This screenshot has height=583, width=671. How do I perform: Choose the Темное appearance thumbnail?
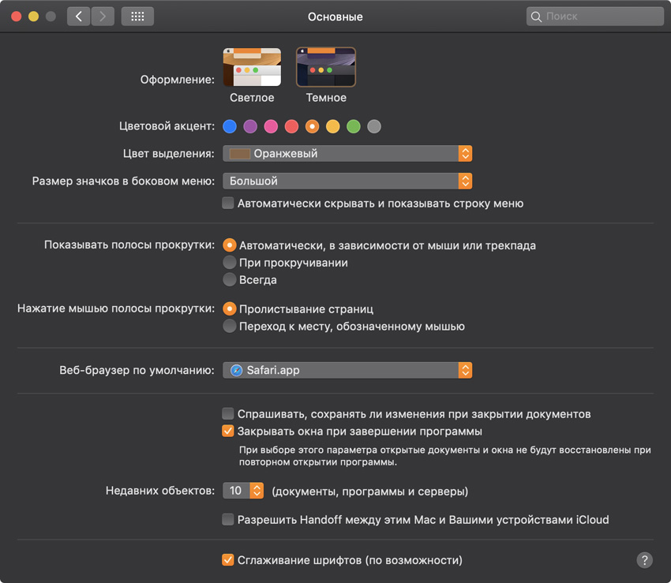326,67
